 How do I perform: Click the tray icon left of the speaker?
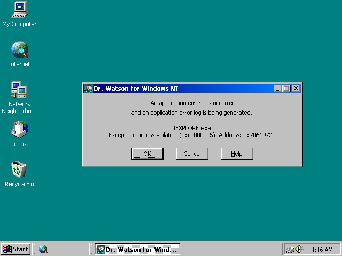click(x=290, y=250)
